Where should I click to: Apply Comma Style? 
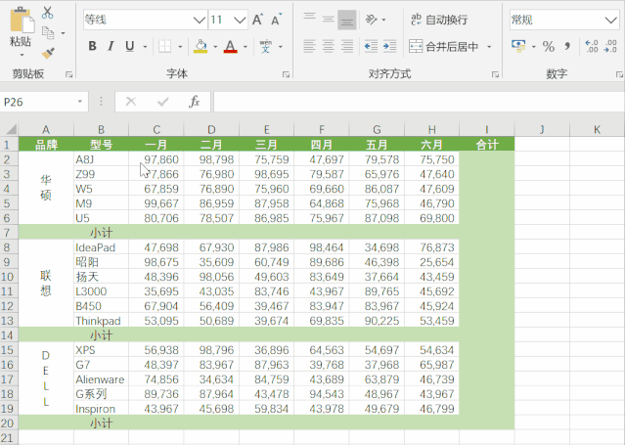[567, 46]
